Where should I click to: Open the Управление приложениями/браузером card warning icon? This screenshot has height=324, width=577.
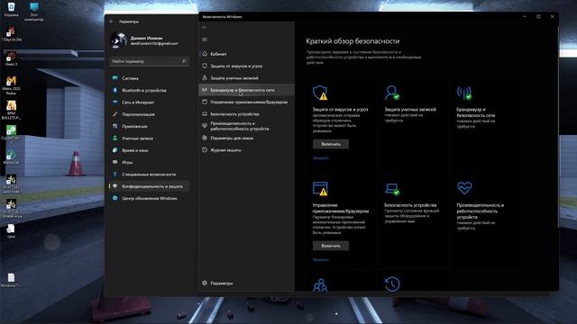coord(320,188)
